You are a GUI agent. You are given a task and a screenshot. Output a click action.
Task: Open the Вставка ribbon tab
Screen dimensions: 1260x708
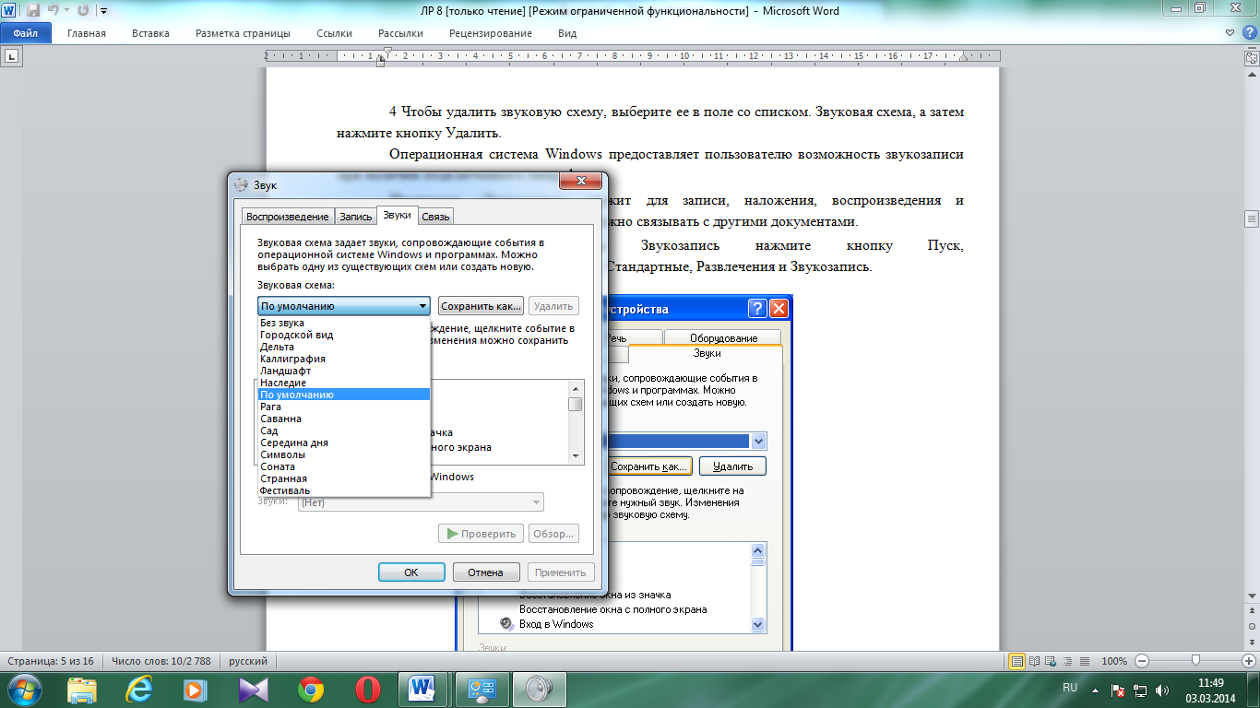coord(150,33)
